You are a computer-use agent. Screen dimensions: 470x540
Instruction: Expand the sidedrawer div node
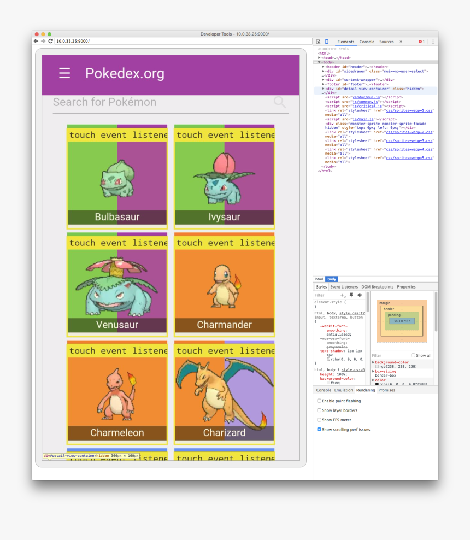click(323, 71)
